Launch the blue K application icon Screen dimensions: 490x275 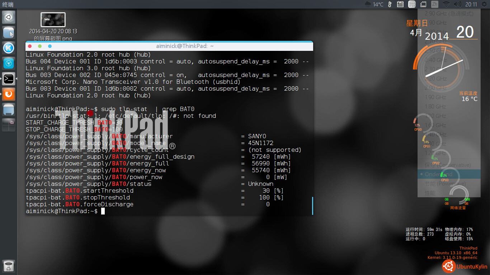(9, 48)
